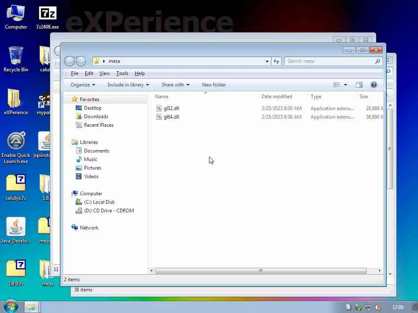Open Computer desktop icon

point(16,16)
